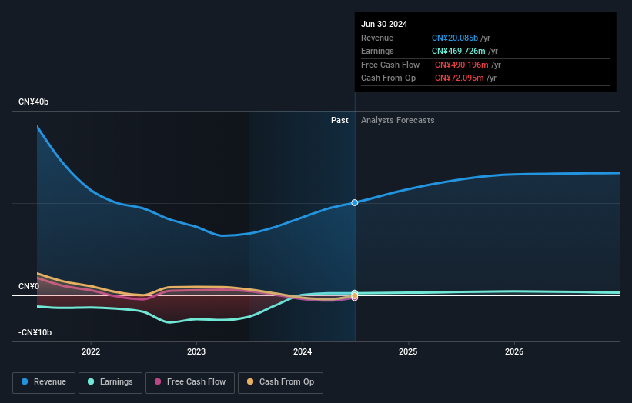Viewport: 632px width, 403px height.
Task: Click the Cash From Op label in tooltip
Action: tap(388, 78)
